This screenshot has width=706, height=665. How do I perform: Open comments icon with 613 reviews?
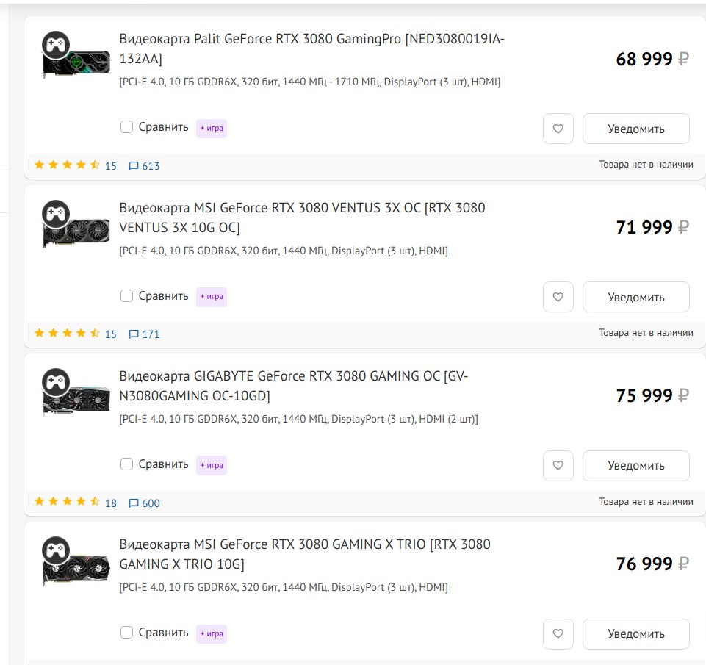point(144,166)
